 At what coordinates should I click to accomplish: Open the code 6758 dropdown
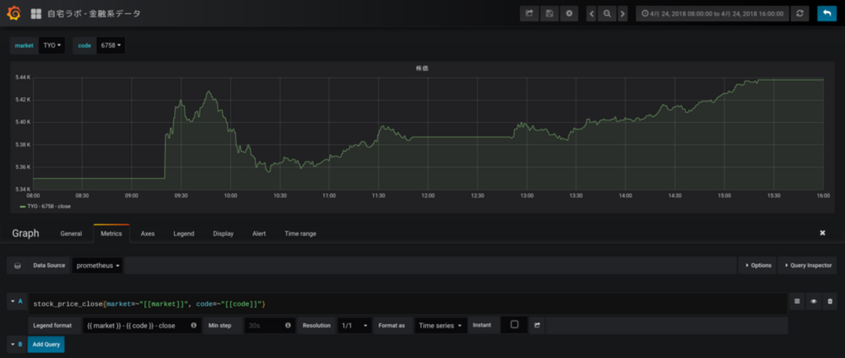[x=111, y=45]
